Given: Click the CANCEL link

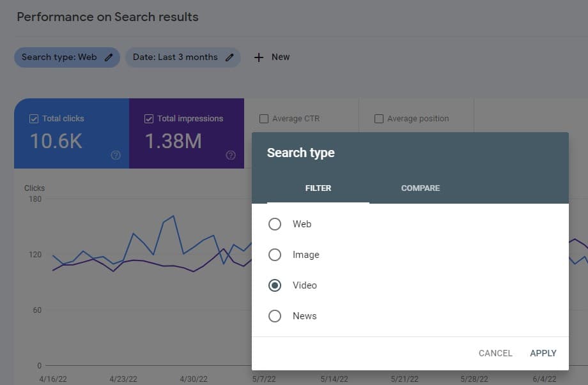Looking at the screenshot, I should (495, 353).
